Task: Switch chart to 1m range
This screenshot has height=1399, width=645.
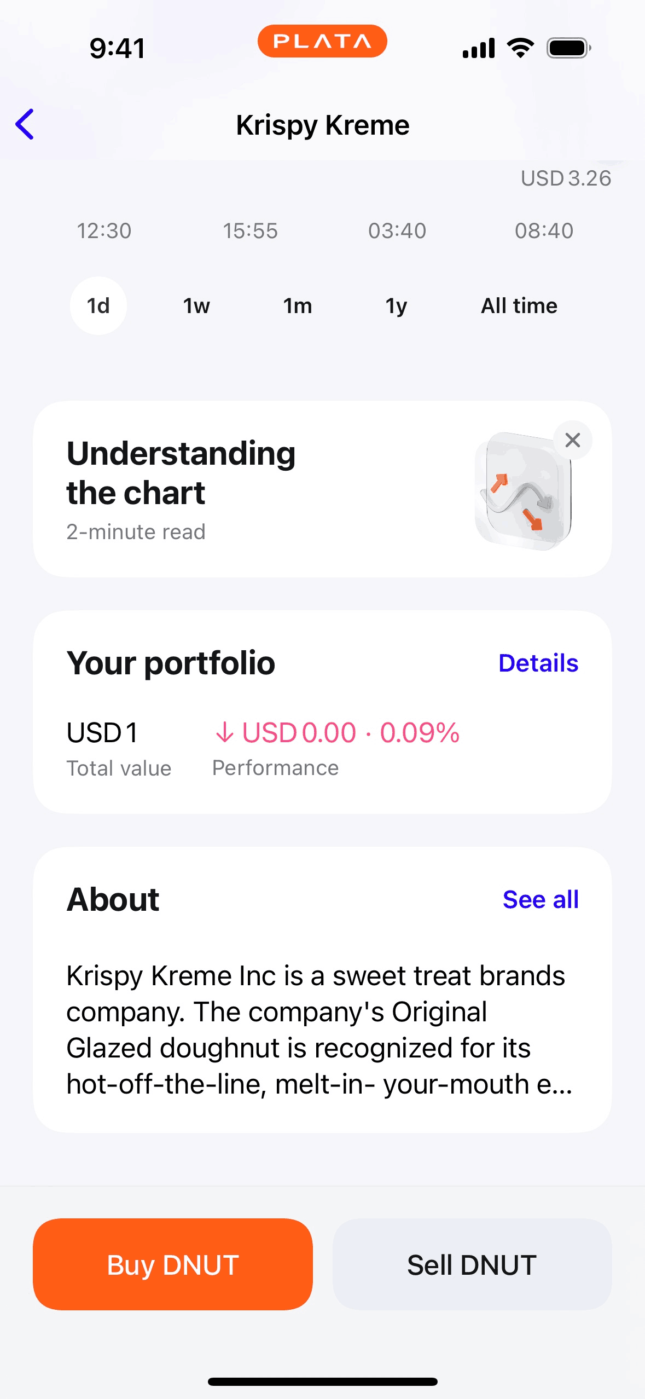Action: tap(298, 306)
